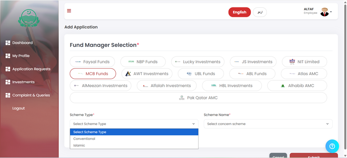
Task: Click the JS Investments logo icon
Action: [x=236, y=62]
